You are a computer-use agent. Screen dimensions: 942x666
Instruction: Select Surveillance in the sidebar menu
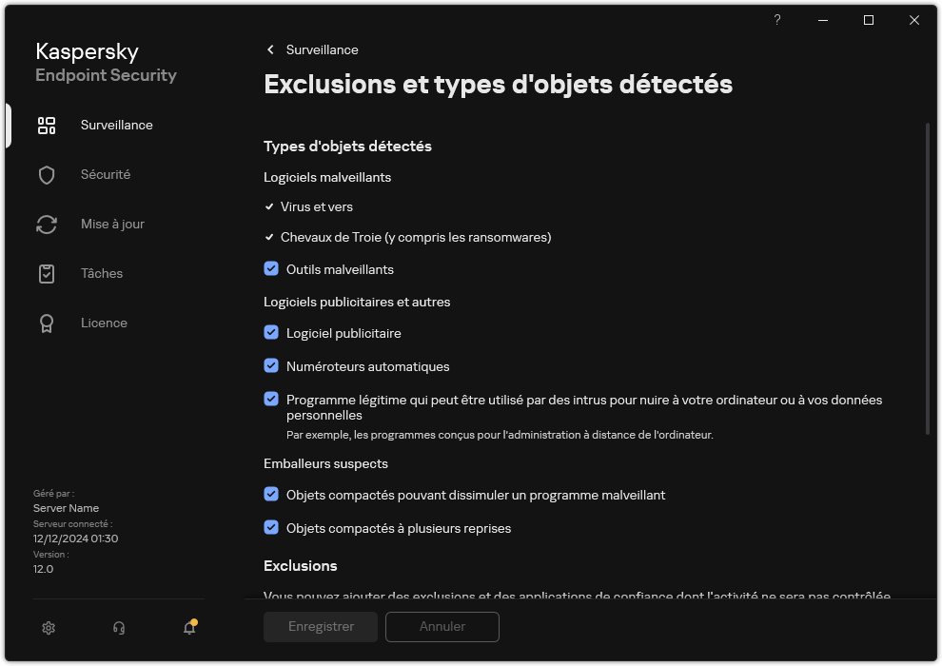pyautogui.click(x=116, y=125)
